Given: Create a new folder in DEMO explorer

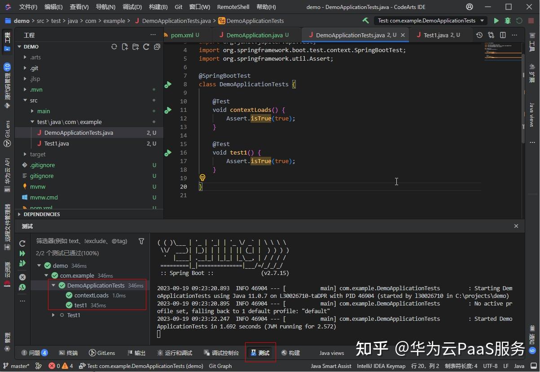Looking at the screenshot, I should pos(136,47).
